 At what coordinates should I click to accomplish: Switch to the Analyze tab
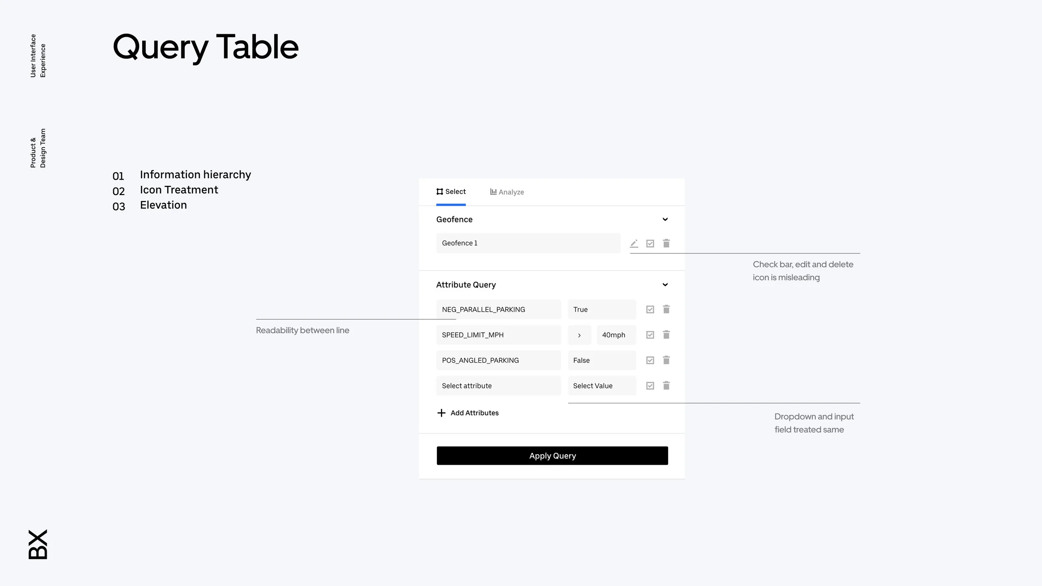(x=507, y=192)
